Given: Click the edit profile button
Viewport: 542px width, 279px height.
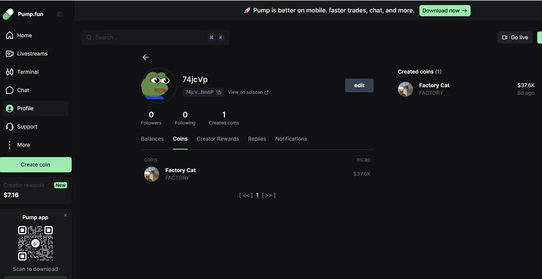Looking at the screenshot, I should pyautogui.click(x=359, y=85).
